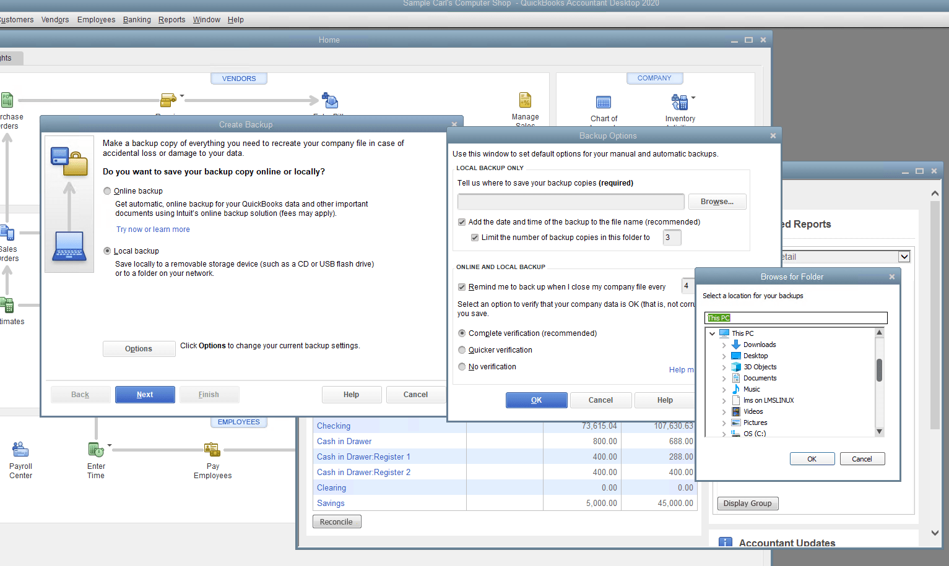Expand the 3D Objects folder node
The width and height of the screenshot is (949, 566).
pyautogui.click(x=724, y=367)
